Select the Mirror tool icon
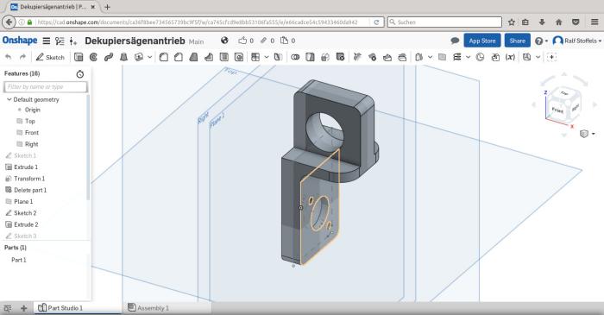Viewport: 604px width, 315px height. pos(278,57)
